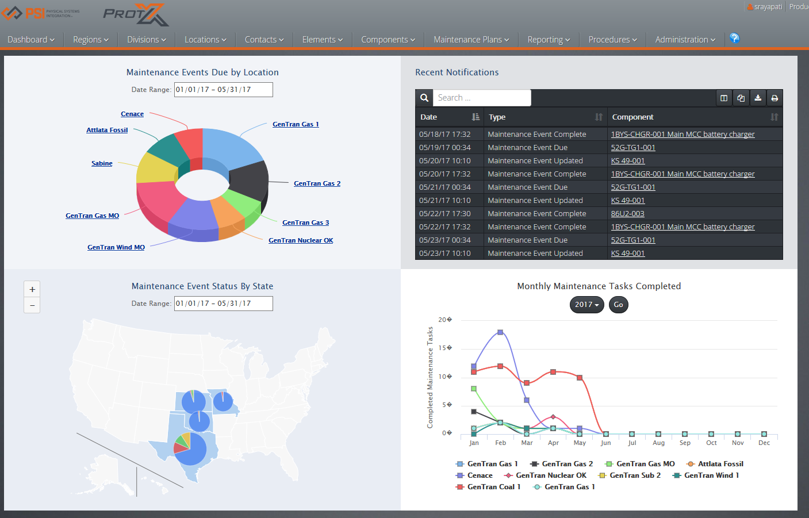This screenshot has width=809, height=518.
Task: Click the PSI logo in the header
Action: pyautogui.click(x=40, y=13)
